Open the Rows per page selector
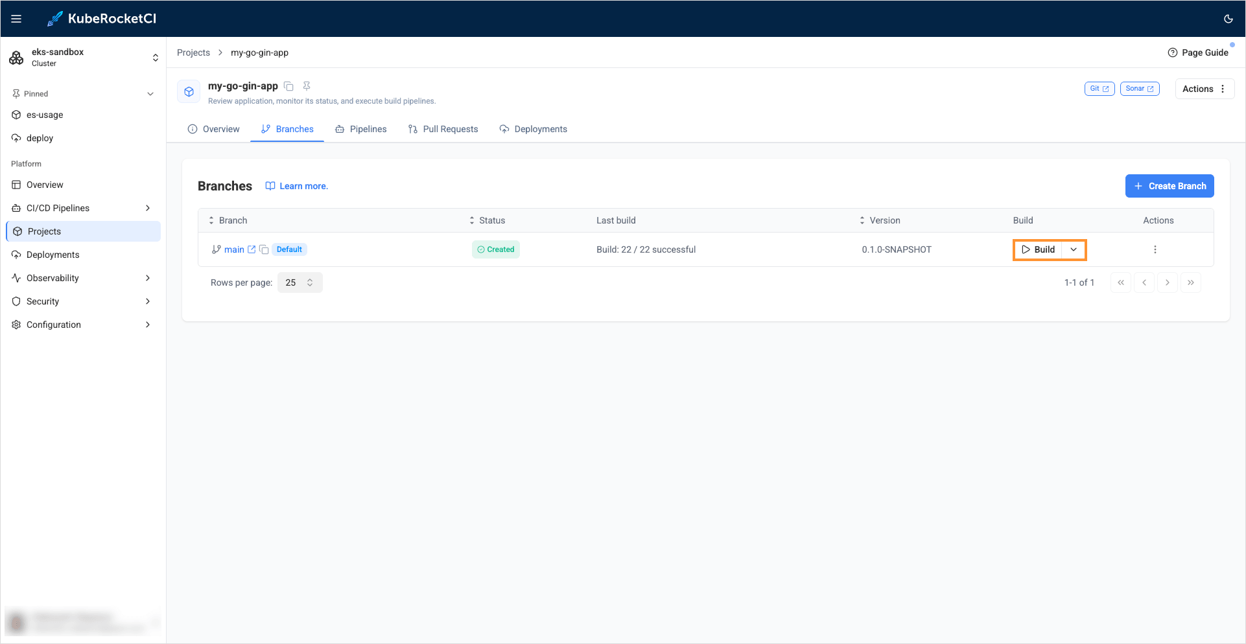Screen dimensions: 1246x644 300,282
